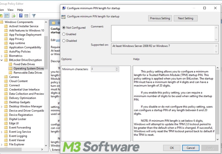Click the Connect folder icon
Screen dimensions: 222x154
point(6,85)
